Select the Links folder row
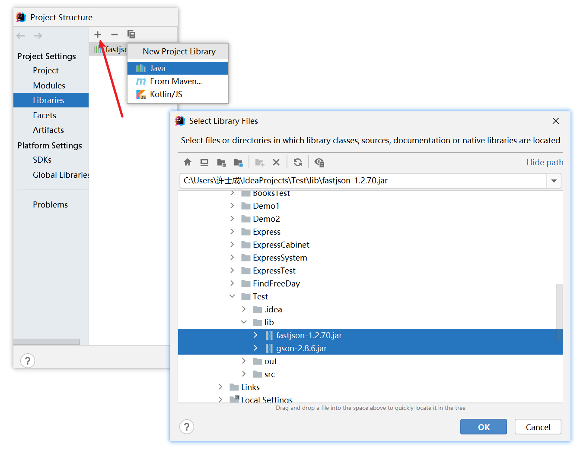The height and width of the screenshot is (456, 580). [370, 387]
